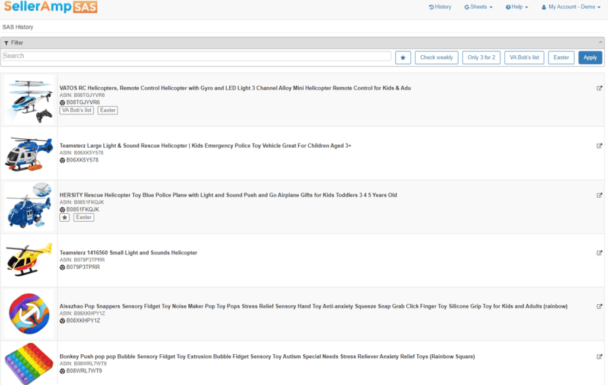The height and width of the screenshot is (385, 608).
Task: Toggle the Only 3 for 2 filter tag
Action: pyautogui.click(x=481, y=58)
